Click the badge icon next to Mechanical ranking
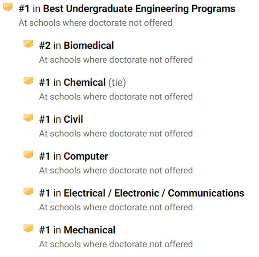Screen dimensions: 259x257 pyautogui.click(x=28, y=229)
